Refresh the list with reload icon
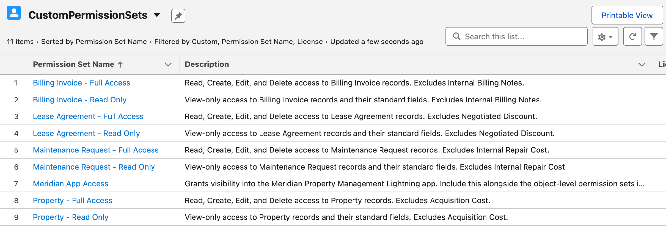Viewport: 666px width, 229px height. [632, 37]
